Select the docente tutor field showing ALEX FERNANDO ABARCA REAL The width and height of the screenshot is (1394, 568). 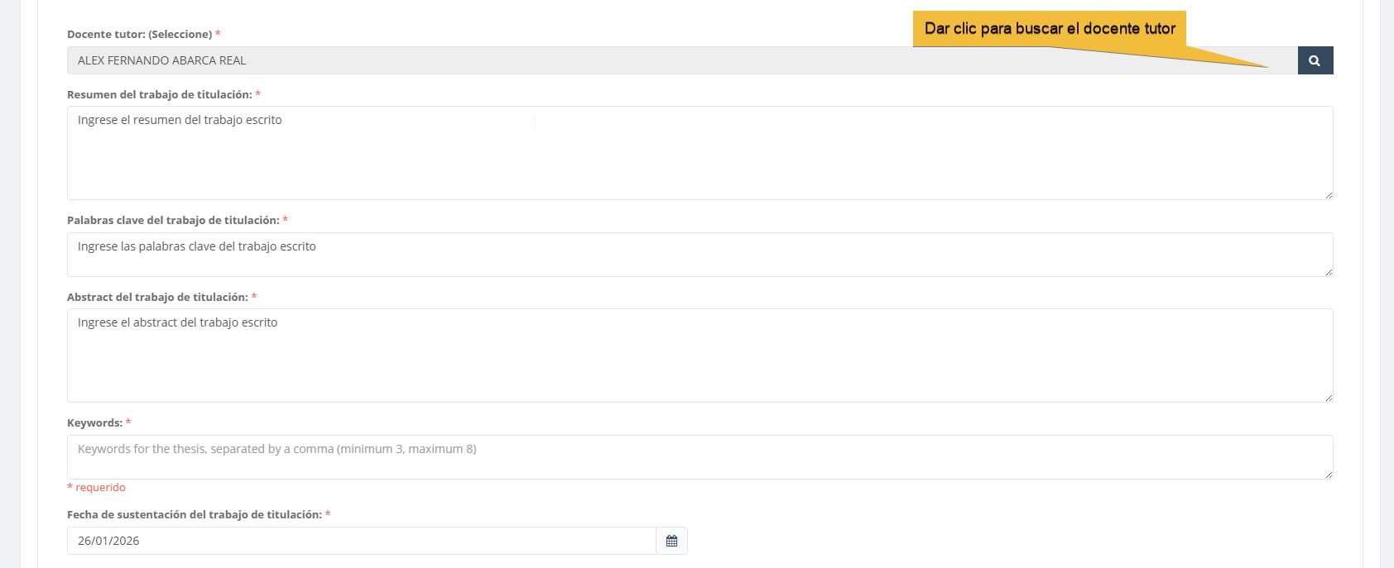[x=679, y=60]
